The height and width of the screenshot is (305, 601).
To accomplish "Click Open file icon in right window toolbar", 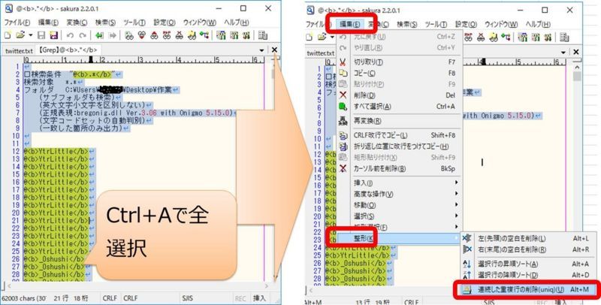I will [x=322, y=37].
